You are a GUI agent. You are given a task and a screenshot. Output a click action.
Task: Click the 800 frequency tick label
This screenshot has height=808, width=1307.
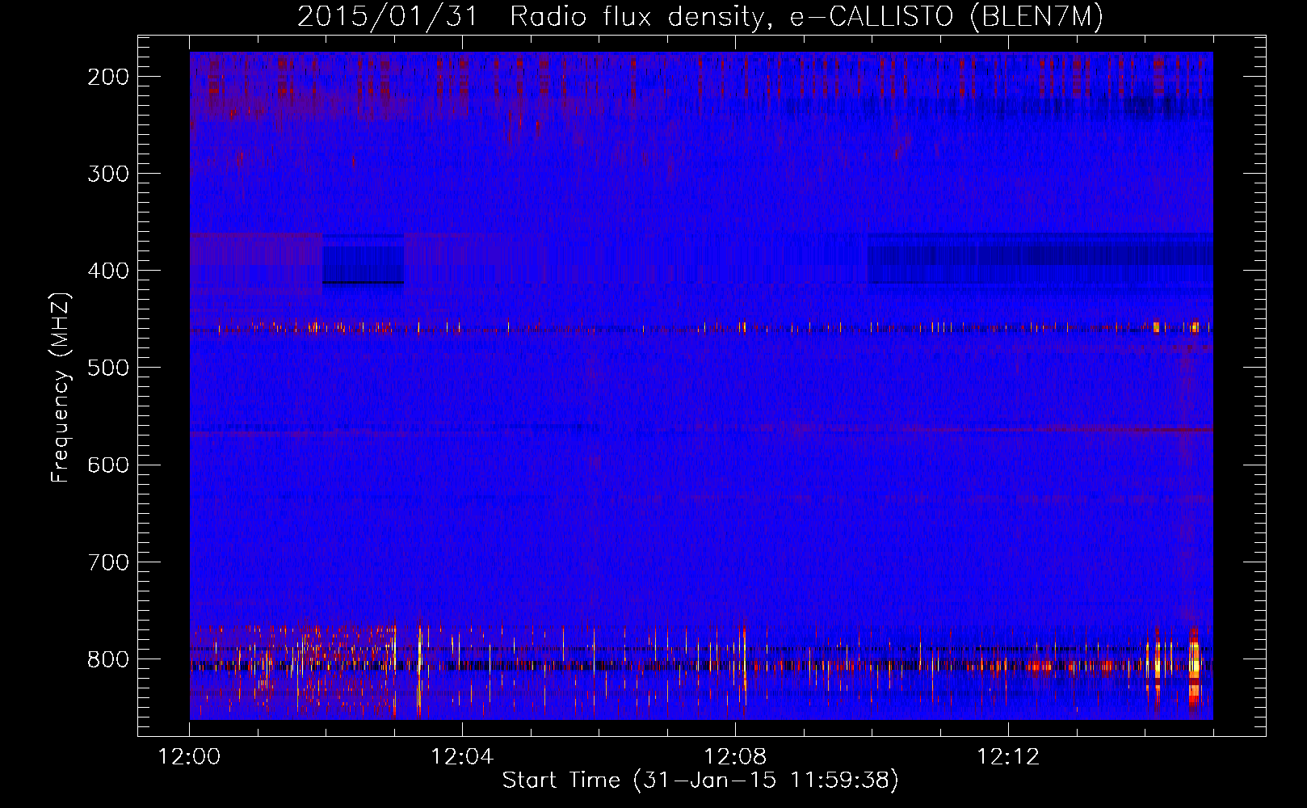[107, 659]
